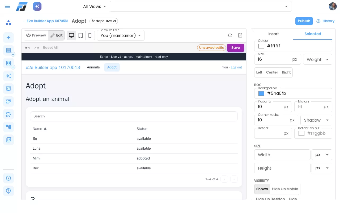Screen dimensions: 340x213
Task: Open the hamburger main menu
Action: [x=7, y=6]
